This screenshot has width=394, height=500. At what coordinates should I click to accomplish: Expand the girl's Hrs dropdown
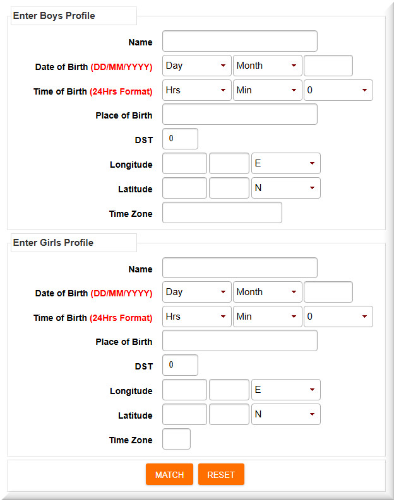pos(196,317)
